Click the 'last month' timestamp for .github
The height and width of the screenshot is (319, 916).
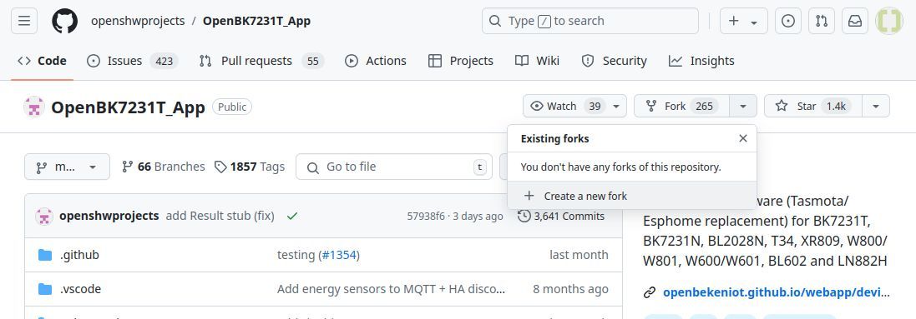[579, 255]
